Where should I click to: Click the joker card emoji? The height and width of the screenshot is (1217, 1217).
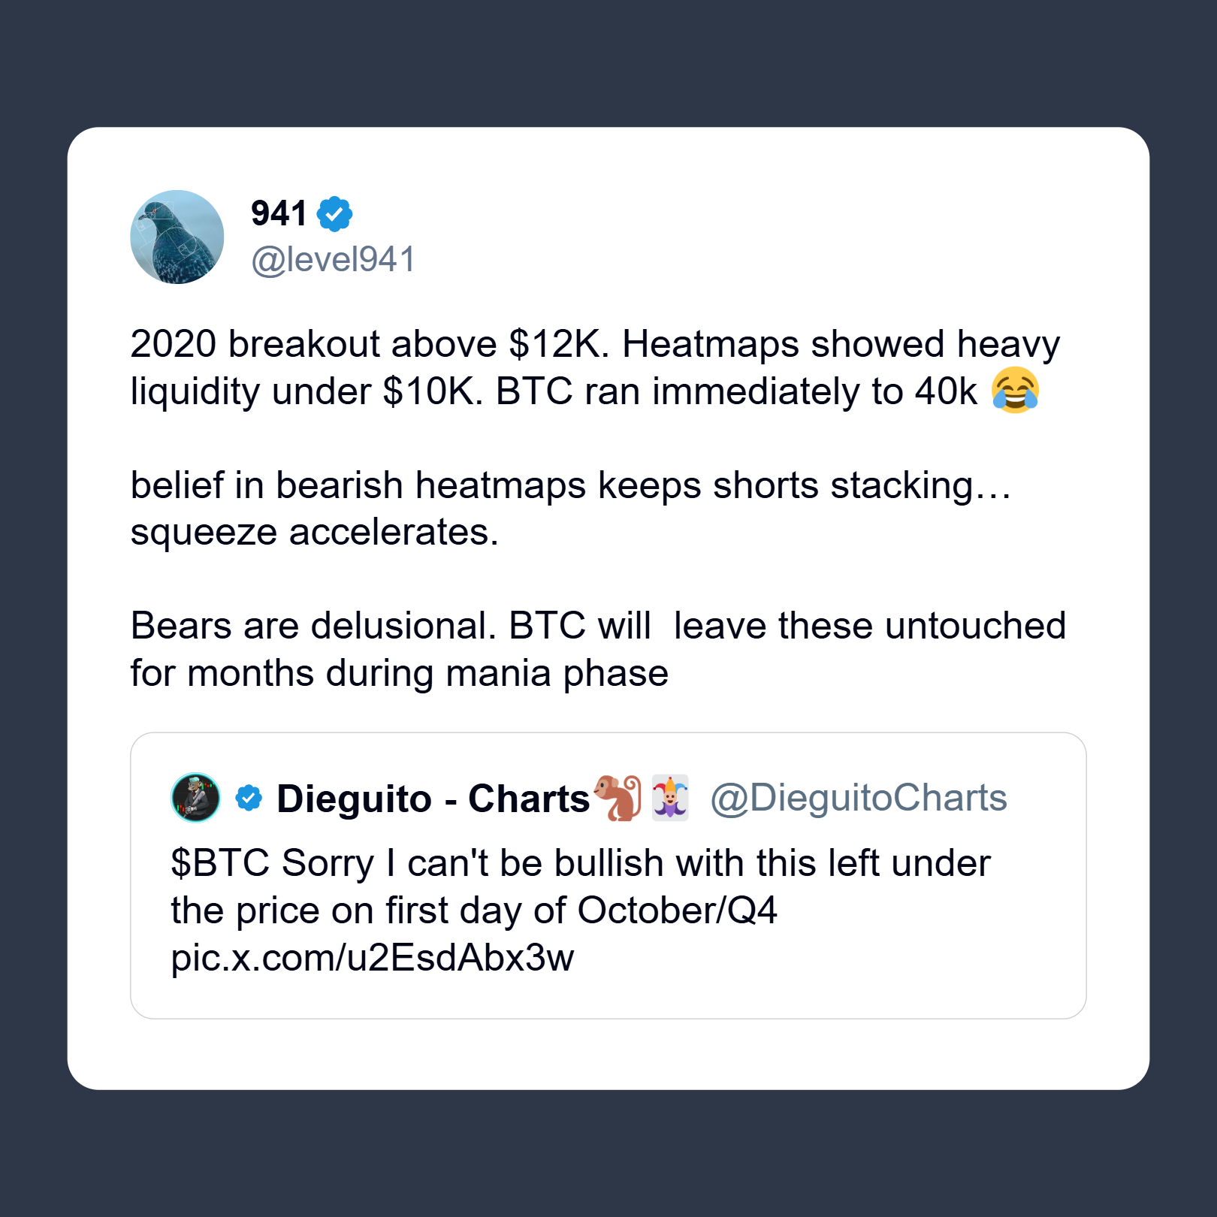(669, 798)
